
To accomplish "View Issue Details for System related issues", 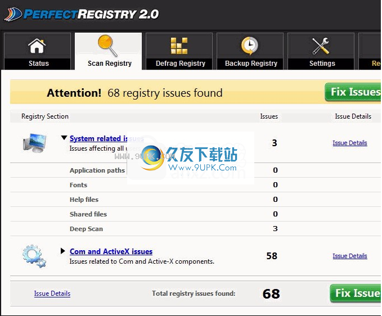I will click(350, 143).
